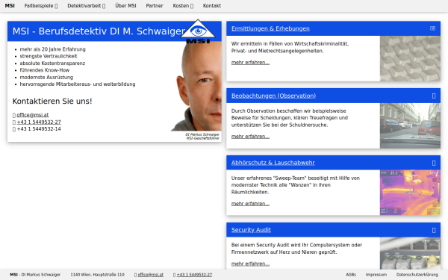Click the keyboard thumbnail image
The height and width of the screenshot is (280, 448).
[410, 58]
